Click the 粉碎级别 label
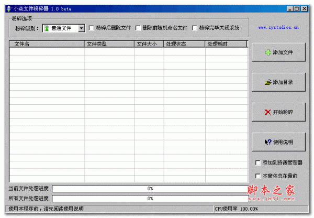The image size is (314, 218). pyautogui.click(x=27, y=28)
